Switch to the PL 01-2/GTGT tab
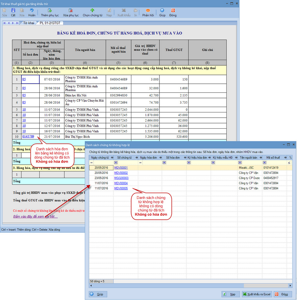 pos(50,23)
